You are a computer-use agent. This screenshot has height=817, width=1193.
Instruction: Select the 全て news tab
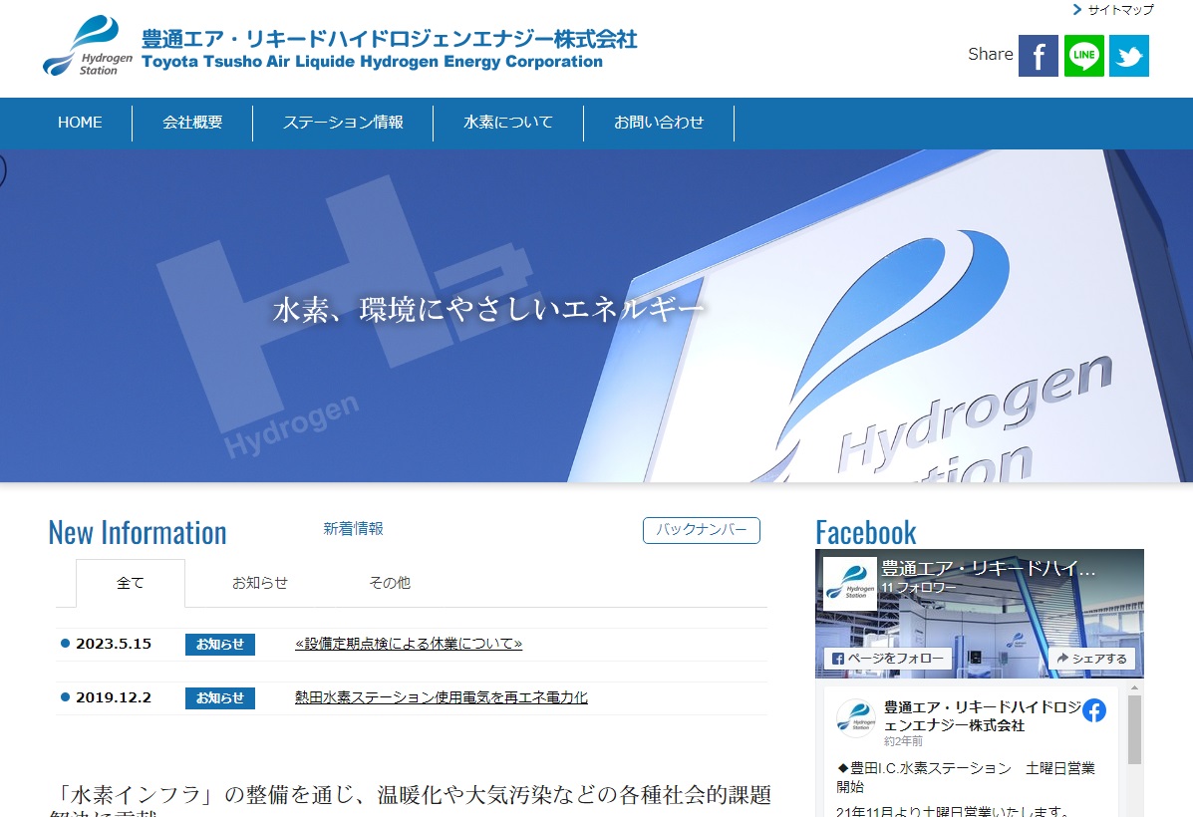click(131, 583)
